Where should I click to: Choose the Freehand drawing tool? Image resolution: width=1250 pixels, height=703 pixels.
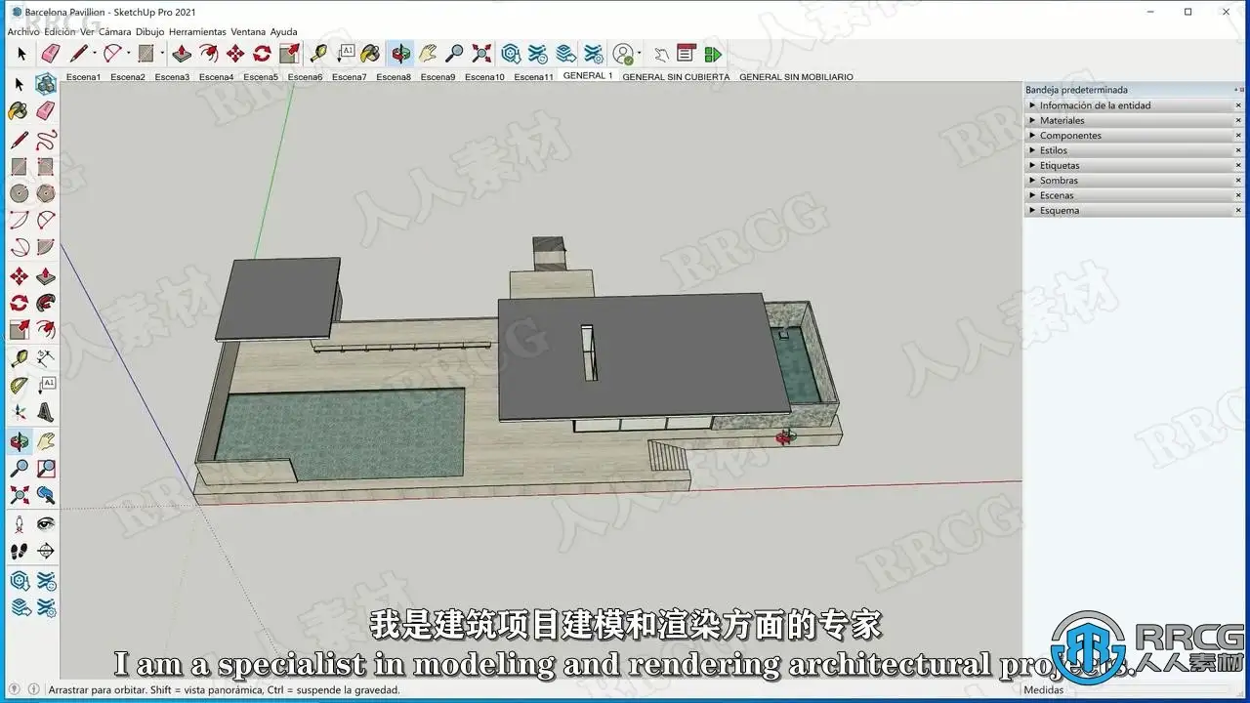click(x=46, y=139)
